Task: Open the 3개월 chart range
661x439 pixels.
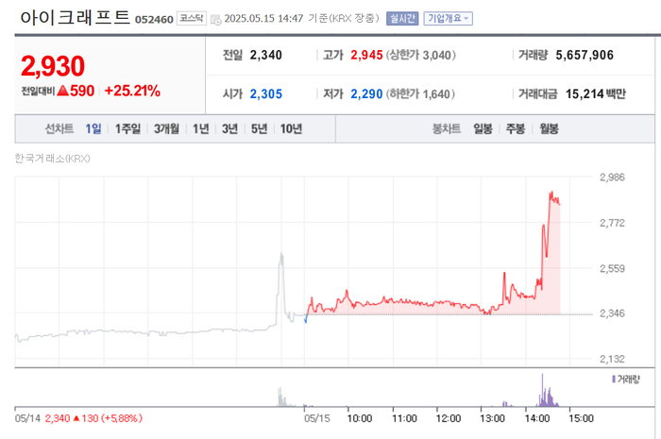Action: coord(166,129)
